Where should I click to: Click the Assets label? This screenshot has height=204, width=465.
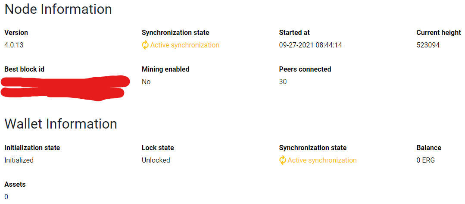(15, 184)
